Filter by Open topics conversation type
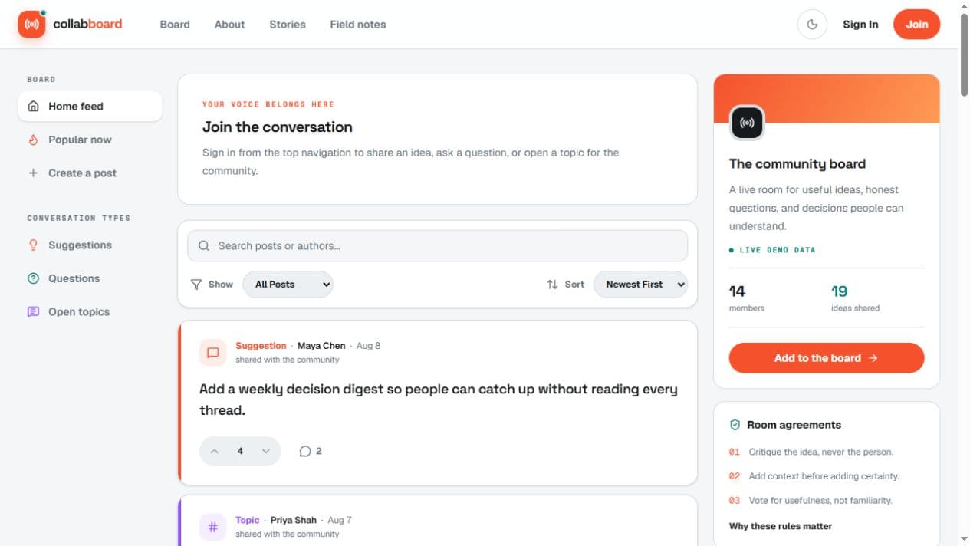 [x=90, y=312]
